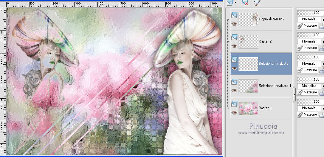Adjust opacity slider of Copia diRaster 2
Viewport: 324px width, 157px height.
[310, 13]
